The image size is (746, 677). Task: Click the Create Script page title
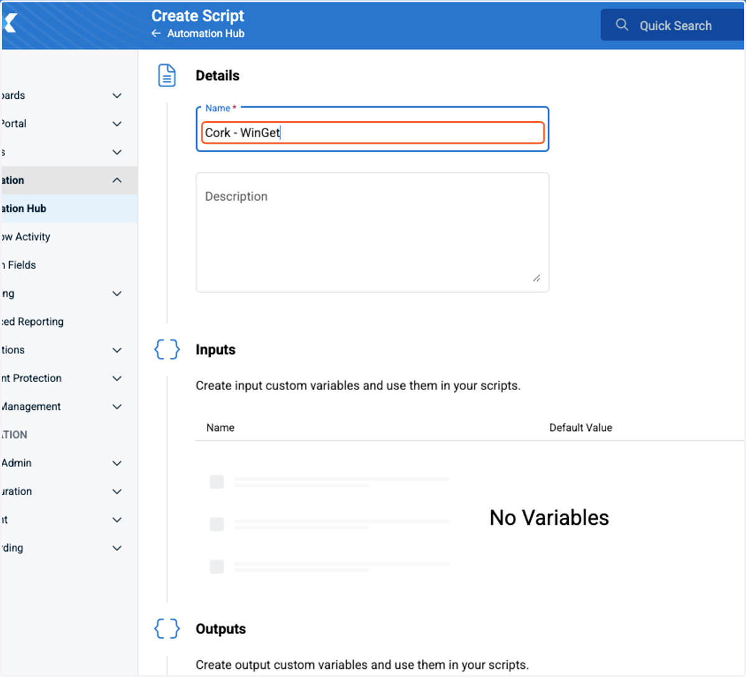198,16
